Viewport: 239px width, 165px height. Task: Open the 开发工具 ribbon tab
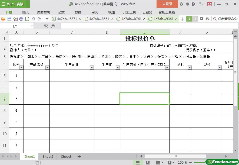click(129, 12)
